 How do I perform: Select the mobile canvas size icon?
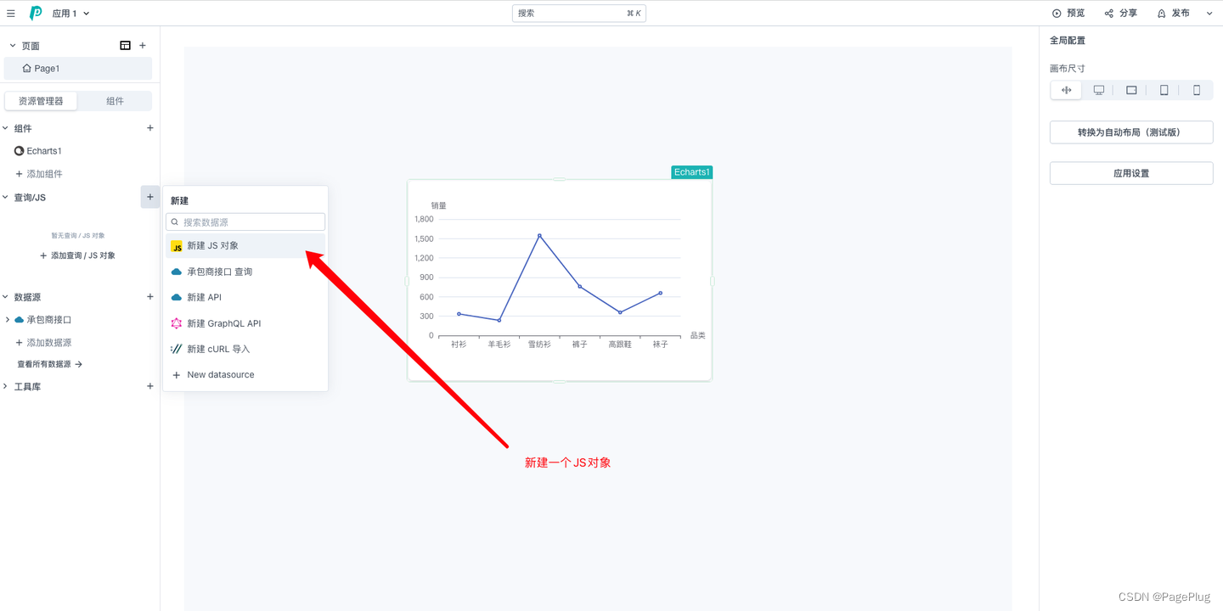(x=1197, y=89)
